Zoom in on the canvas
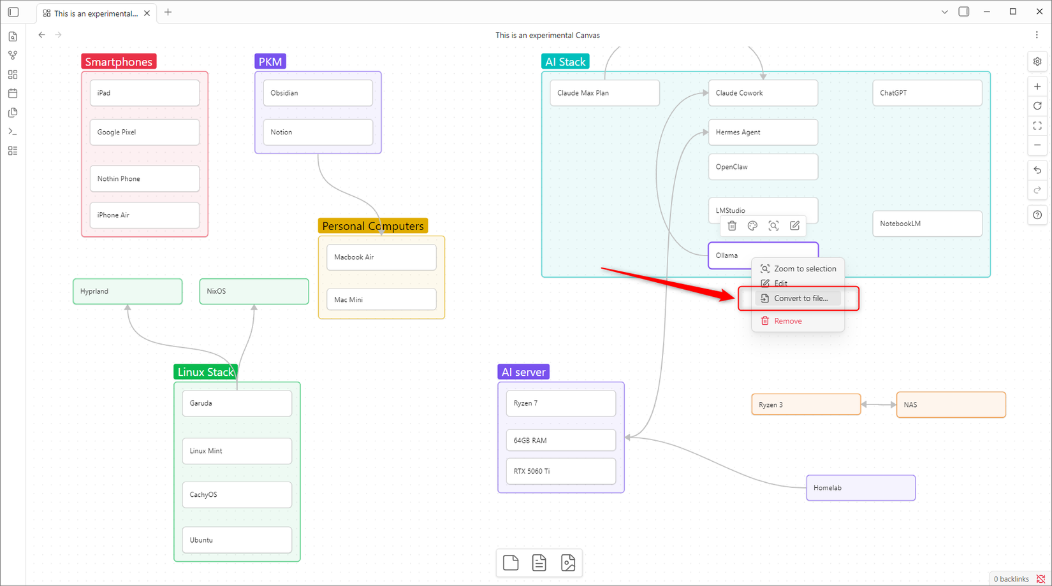 pos(1037,87)
